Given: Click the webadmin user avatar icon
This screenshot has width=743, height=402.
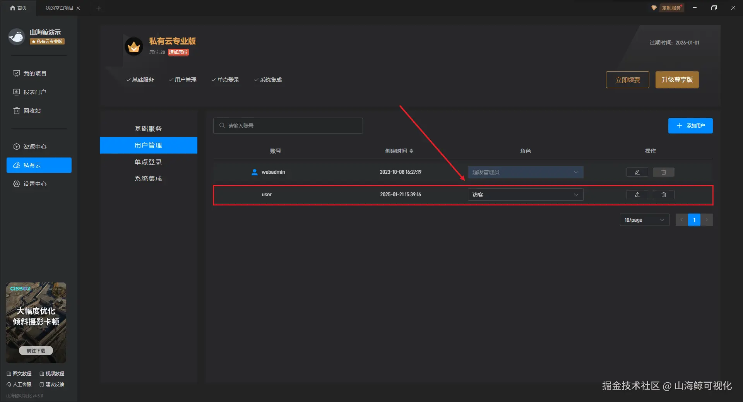Looking at the screenshot, I should (x=255, y=172).
